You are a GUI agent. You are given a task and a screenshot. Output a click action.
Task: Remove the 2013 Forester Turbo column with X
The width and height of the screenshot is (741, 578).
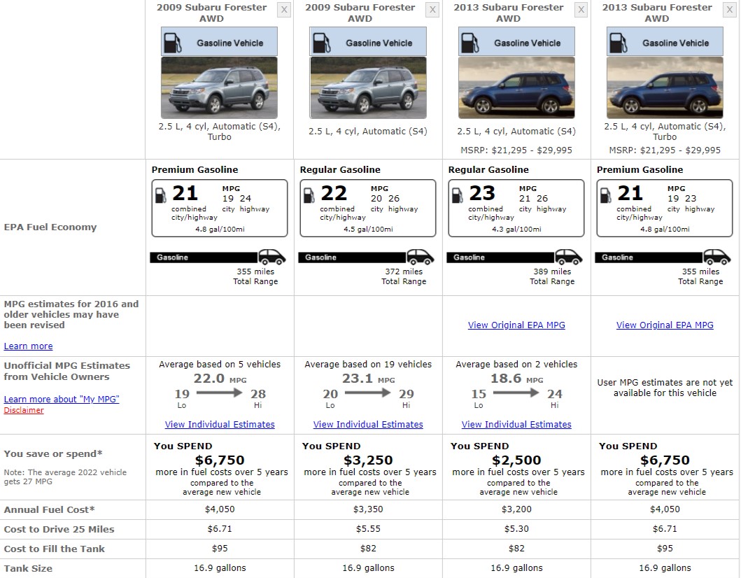click(x=729, y=10)
